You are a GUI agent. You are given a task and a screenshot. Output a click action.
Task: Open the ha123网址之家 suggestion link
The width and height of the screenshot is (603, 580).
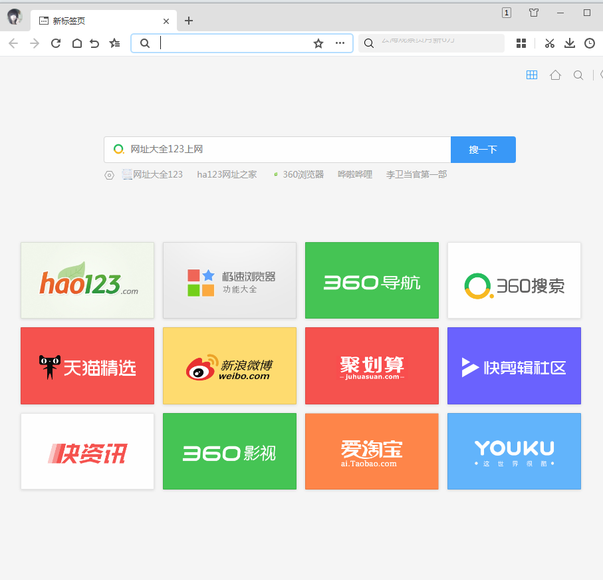227,174
